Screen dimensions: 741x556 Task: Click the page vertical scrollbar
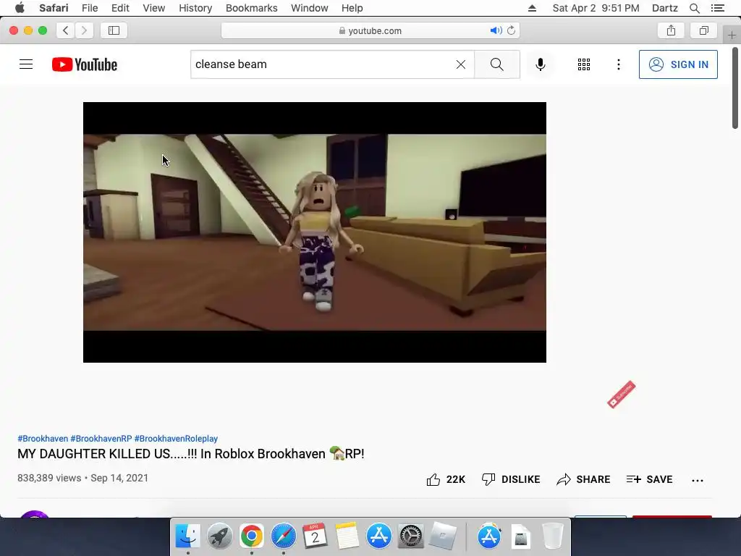[x=735, y=88]
